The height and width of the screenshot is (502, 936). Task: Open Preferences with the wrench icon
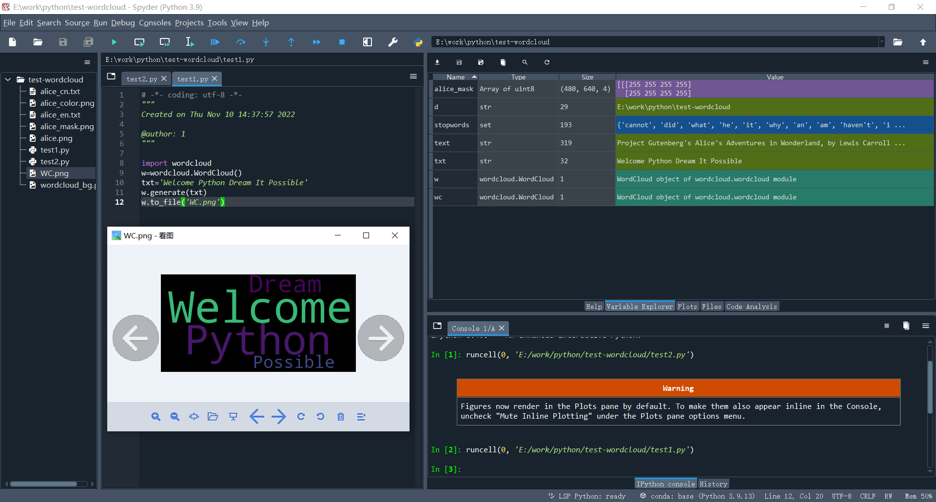pyautogui.click(x=393, y=42)
